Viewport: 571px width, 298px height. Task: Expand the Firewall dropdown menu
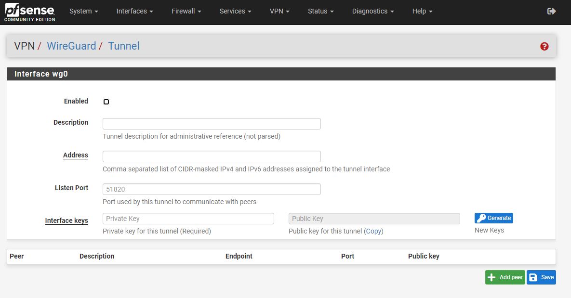coord(186,11)
